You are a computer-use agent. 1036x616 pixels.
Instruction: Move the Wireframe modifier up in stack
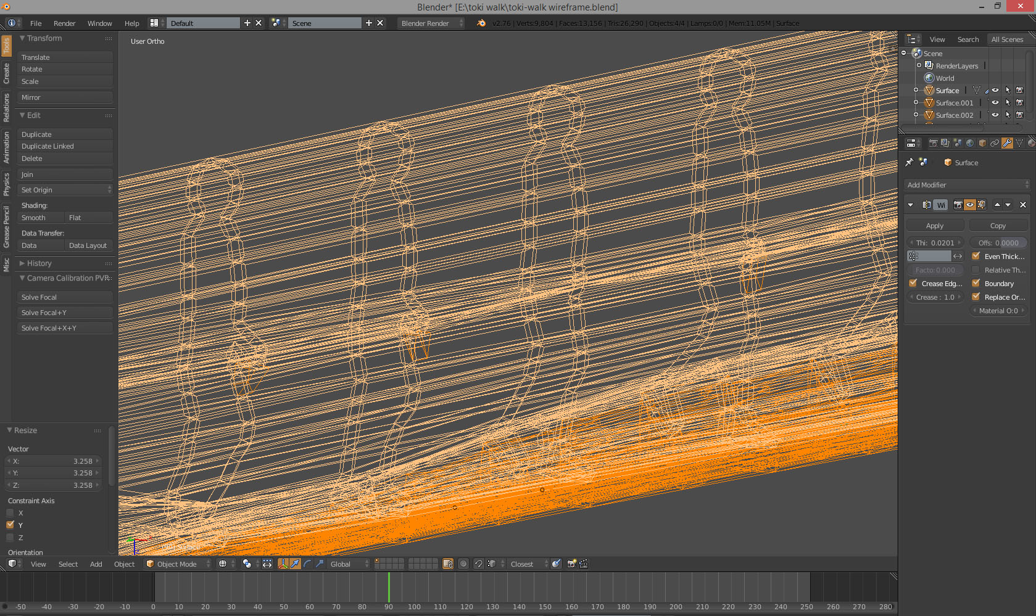point(997,205)
